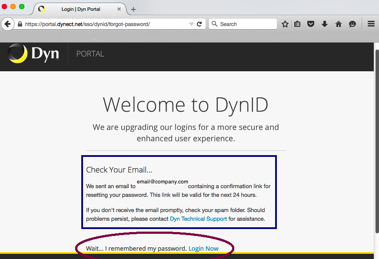Click the padlock security icon in address bar
Image resolution: width=379 pixels, height=259 pixels.
click(x=20, y=24)
